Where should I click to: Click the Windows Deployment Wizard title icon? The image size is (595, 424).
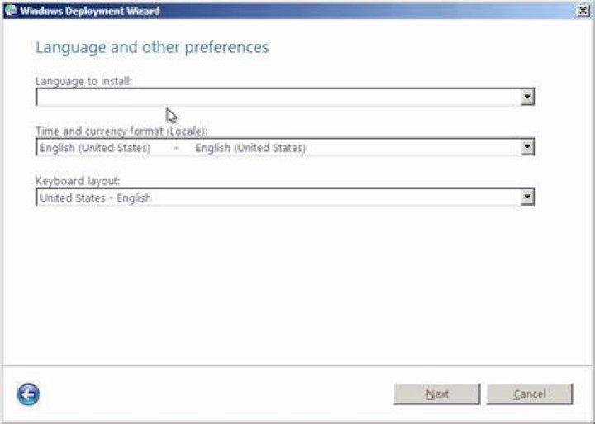(x=11, y=11)
